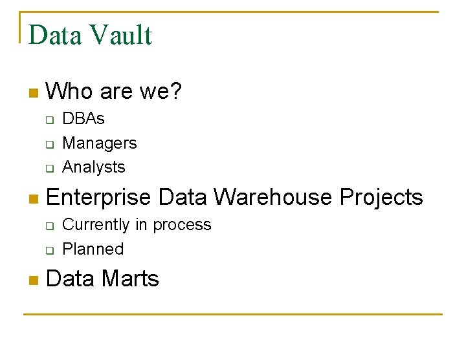Select the "Currently in process" text
Image resolution: width=466 pixels, height=349 pixels.
(137, 225)
